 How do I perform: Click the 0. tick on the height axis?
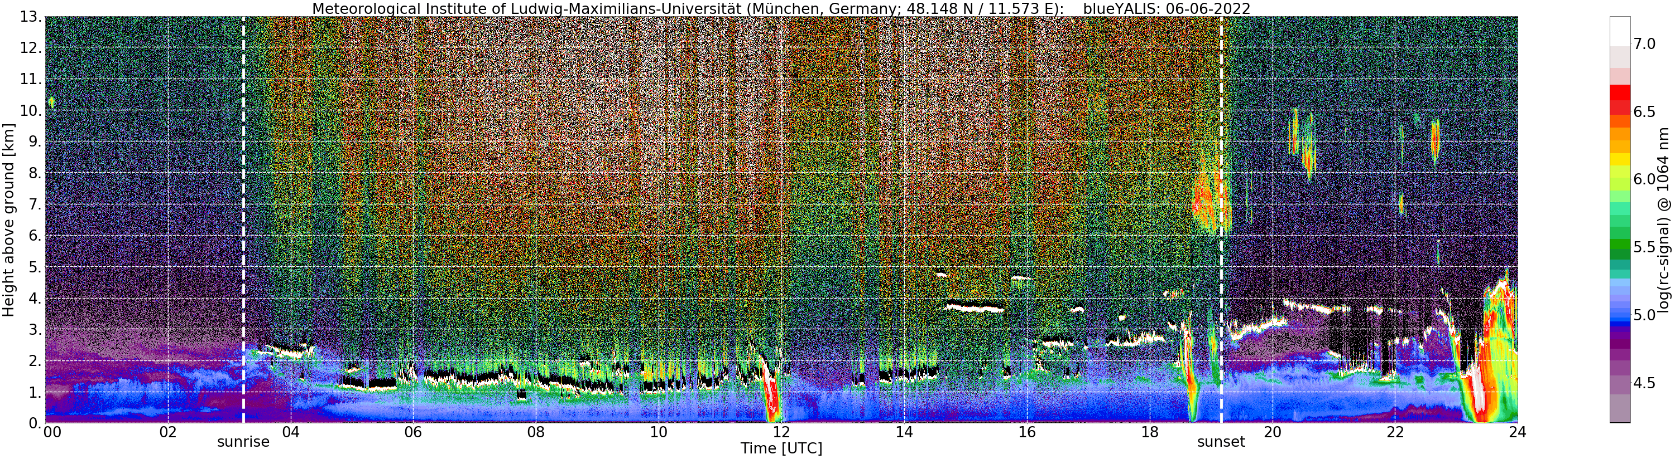click(x=35, y=423)
